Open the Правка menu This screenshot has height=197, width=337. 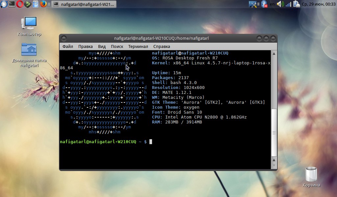tap(85, 47)
